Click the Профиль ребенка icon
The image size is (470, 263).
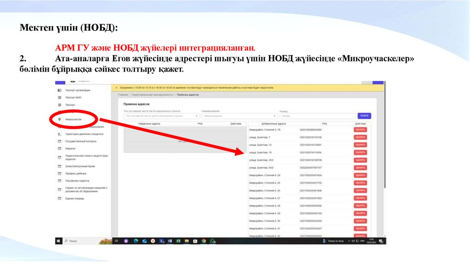[59, 174]
